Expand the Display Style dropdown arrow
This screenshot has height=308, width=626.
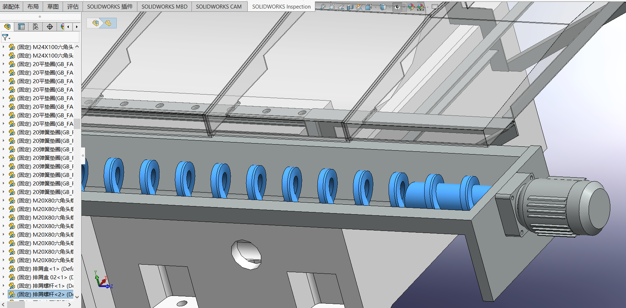[390, 7]
